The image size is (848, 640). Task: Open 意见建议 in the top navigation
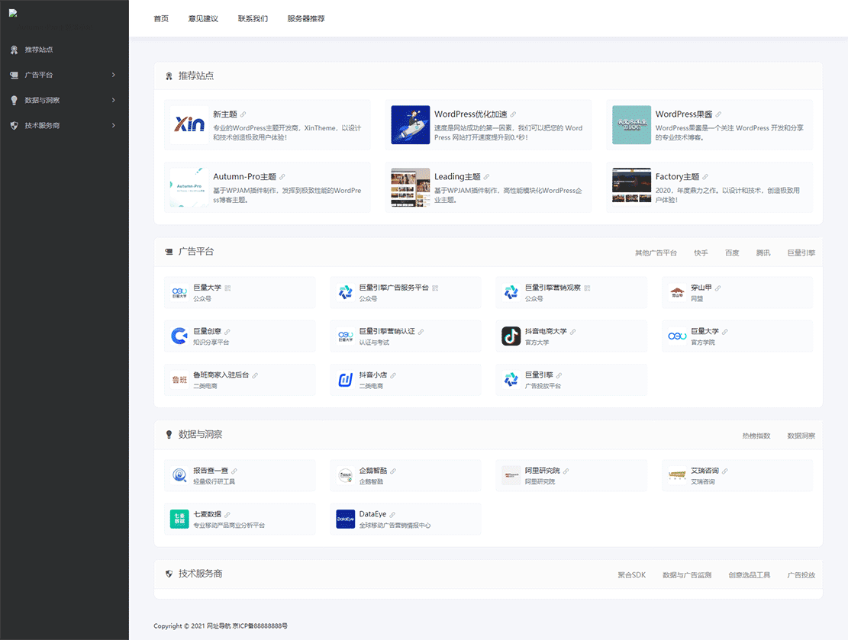[203, 18]
